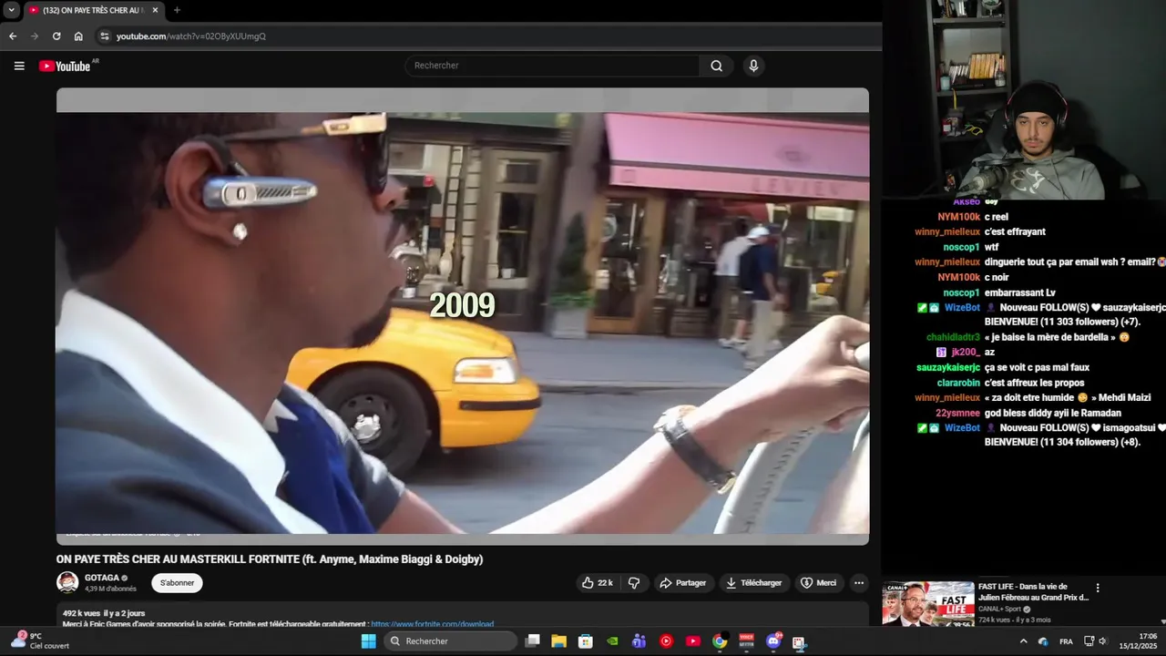Reload the page with the refresh icon
This screenshot has height=656, width=1166.
click(x=56, y=36)
